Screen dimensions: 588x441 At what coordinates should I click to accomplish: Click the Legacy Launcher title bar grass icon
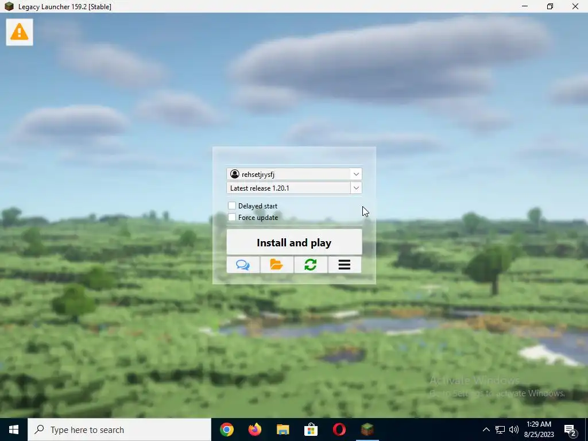click(x=9, y=6)
